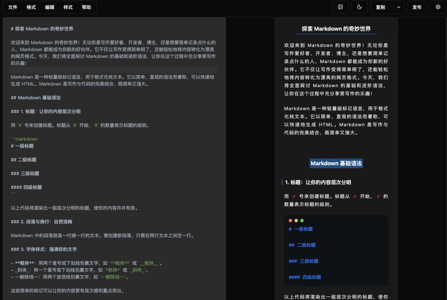Click the 发布 publish button

coord(417,7)
